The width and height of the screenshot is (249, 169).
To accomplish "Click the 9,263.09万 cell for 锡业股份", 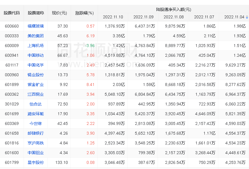I will click(235, 75).
